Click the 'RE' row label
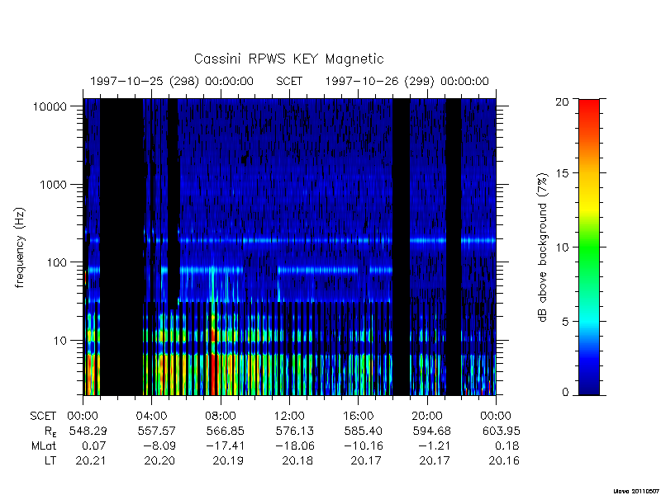 [x=50, y=431]
